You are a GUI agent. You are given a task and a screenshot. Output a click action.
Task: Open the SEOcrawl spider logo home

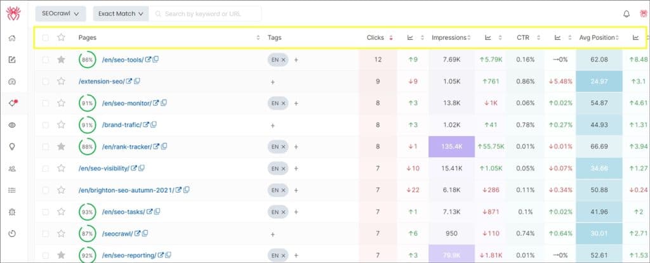pos(13,13)
